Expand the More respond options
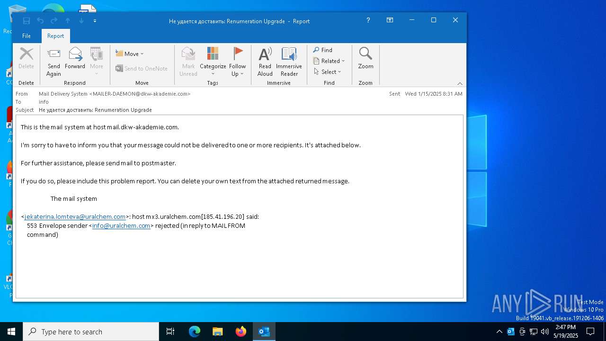 [x=97, y=62]
